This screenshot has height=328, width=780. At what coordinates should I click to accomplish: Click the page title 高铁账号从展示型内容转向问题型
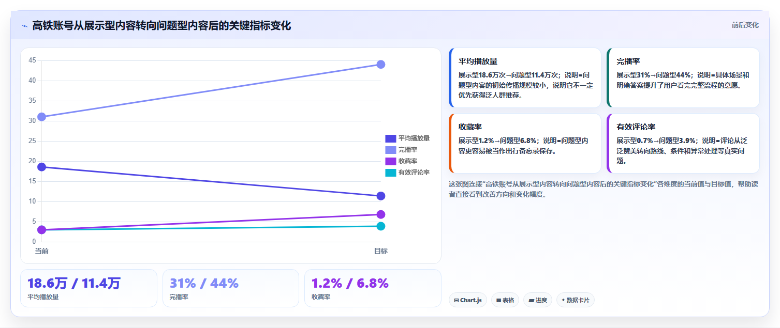(x=161, y=25)
